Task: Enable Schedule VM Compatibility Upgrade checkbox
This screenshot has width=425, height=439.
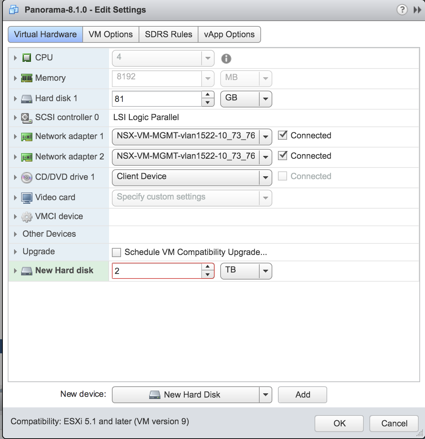Action: point(116,252)
